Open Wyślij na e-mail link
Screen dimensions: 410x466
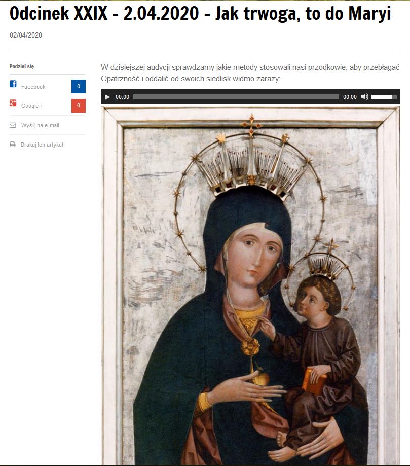click(x=40, y=125)
